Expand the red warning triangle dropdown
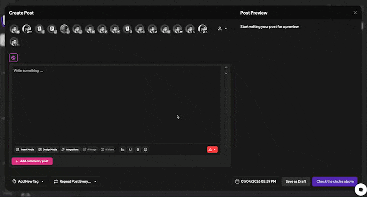The width and height of the screenshot is (367, 197). pyautogui.click(x=212, y=149)
